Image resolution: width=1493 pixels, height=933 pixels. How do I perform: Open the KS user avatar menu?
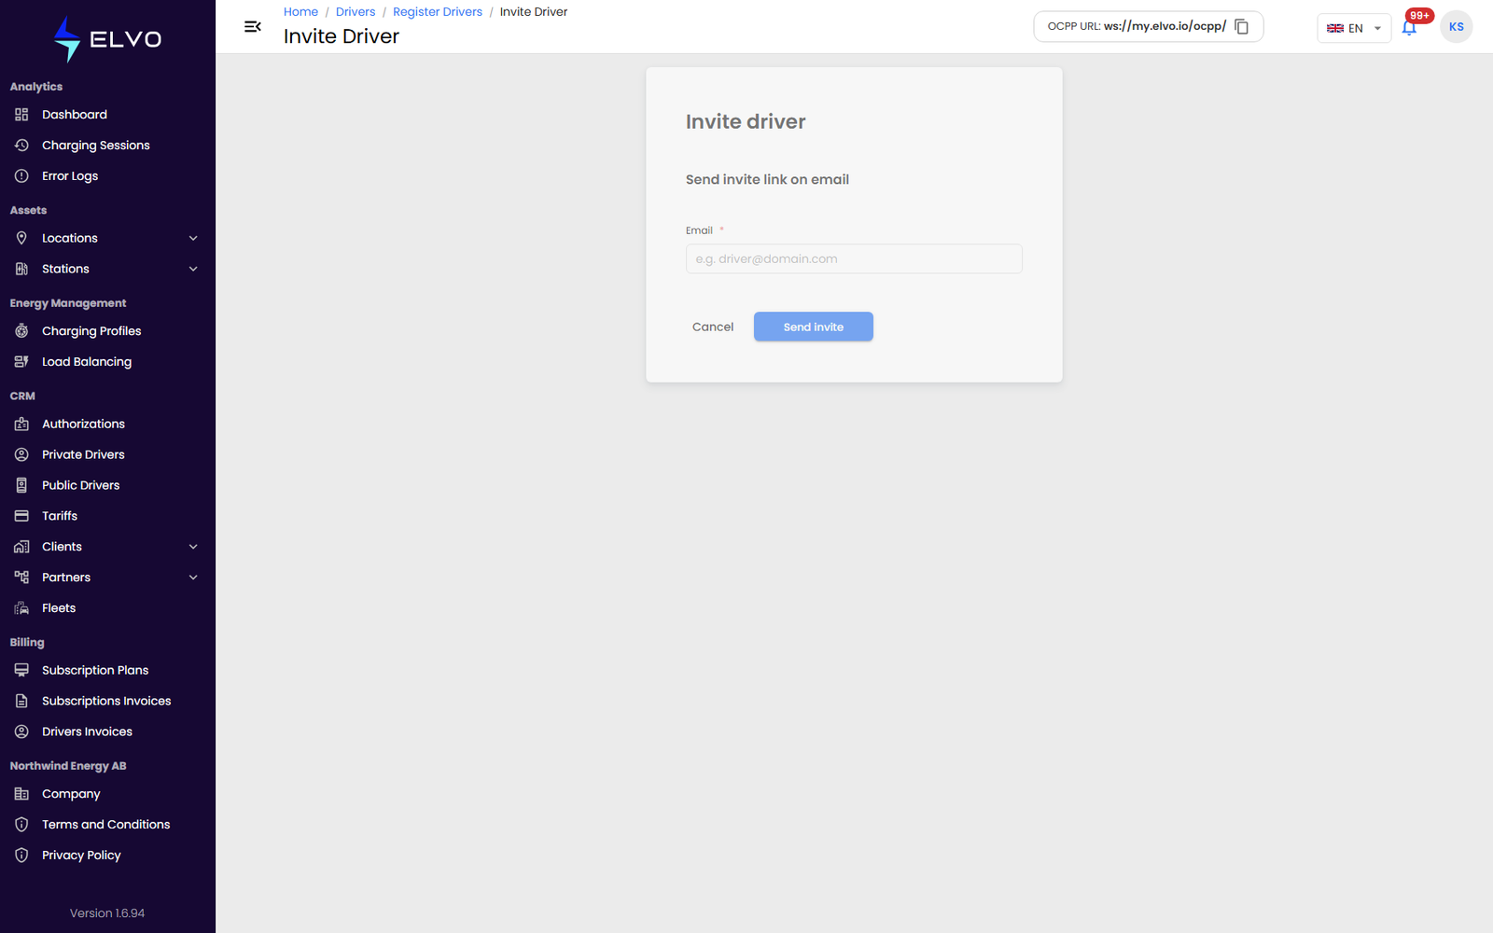[1456, 27]
